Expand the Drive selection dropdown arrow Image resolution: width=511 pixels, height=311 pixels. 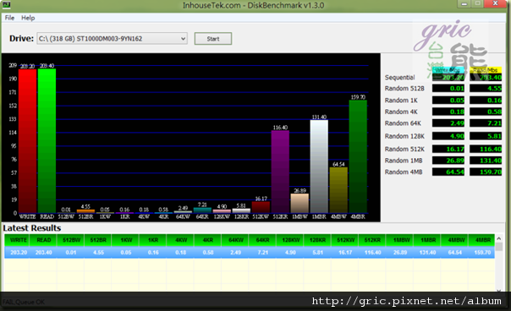coord(183,38)
